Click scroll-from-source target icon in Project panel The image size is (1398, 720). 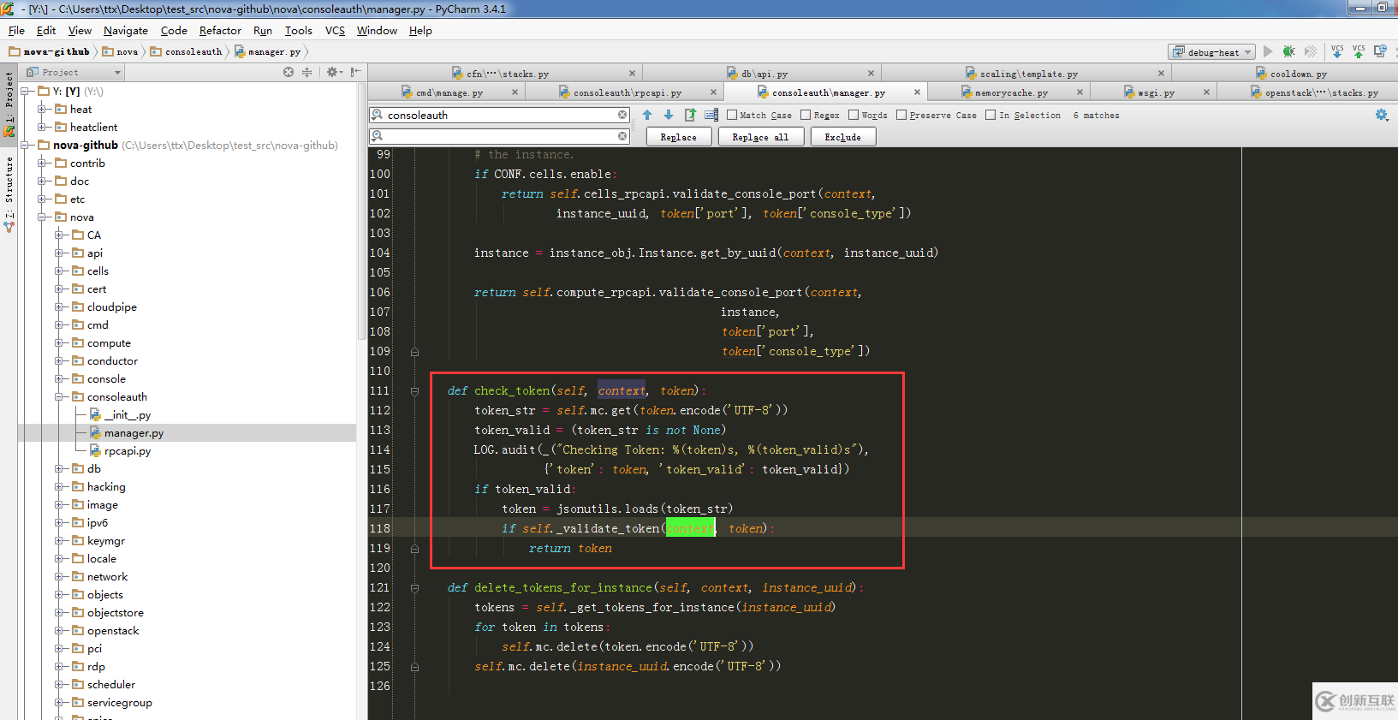coord(289,73)
